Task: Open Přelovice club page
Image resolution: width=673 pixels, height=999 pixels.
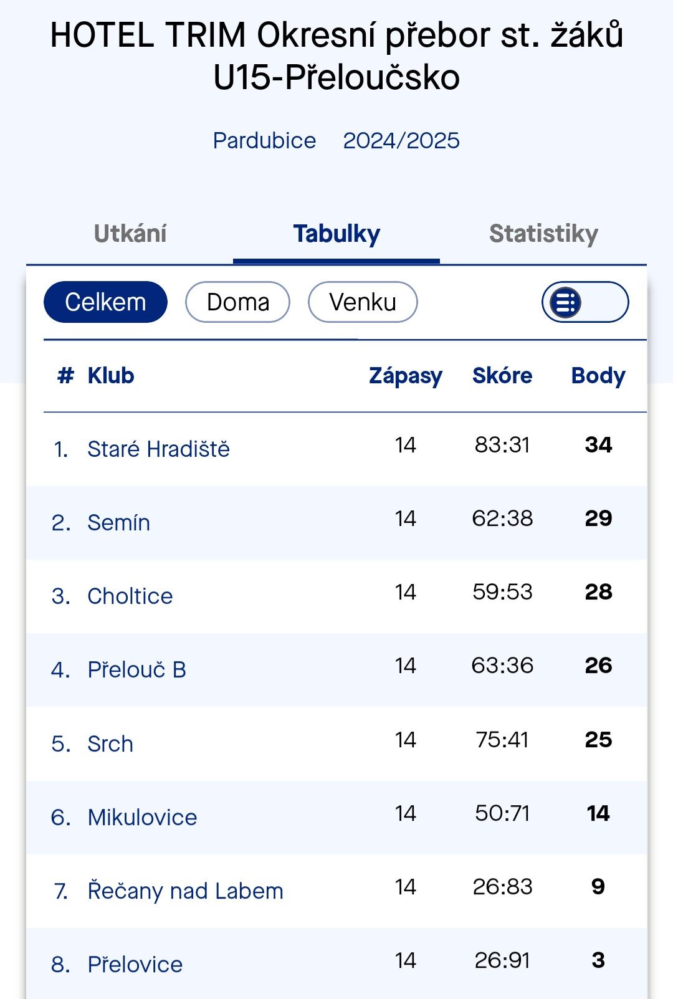Action: coord(135,964)
